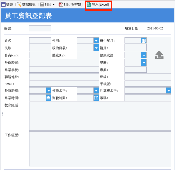Click the 員工資訊登記表 title text

pos(28,16)
